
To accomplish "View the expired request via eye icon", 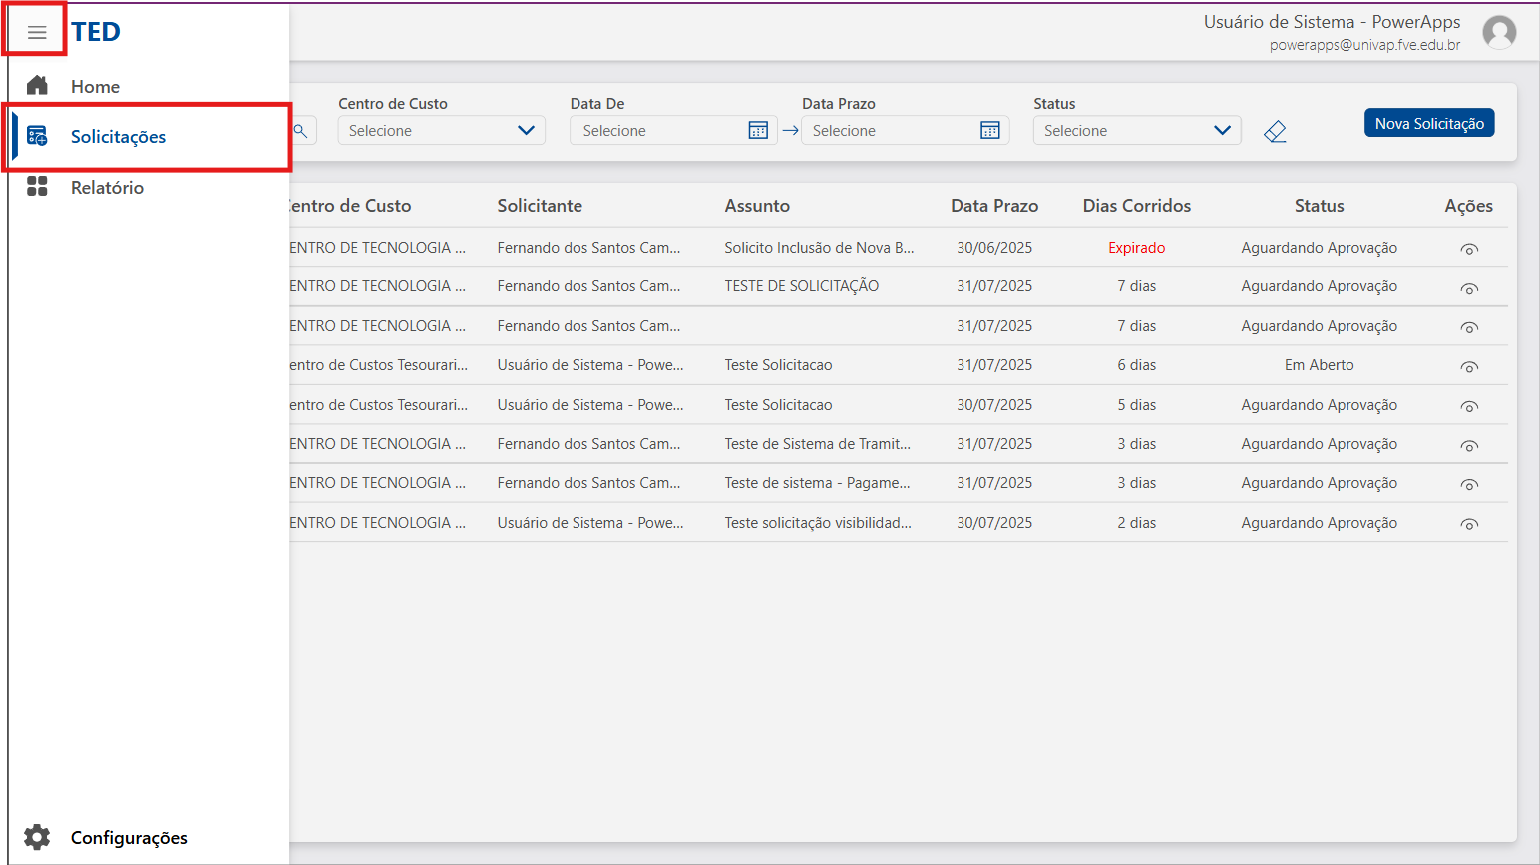I will 1468,249.
